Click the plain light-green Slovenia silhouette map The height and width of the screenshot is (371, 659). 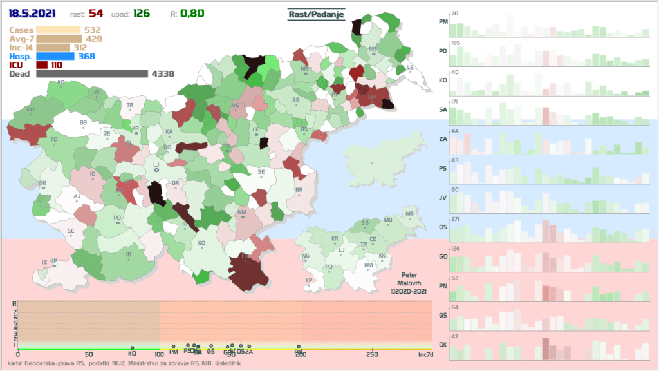(372, 162)
